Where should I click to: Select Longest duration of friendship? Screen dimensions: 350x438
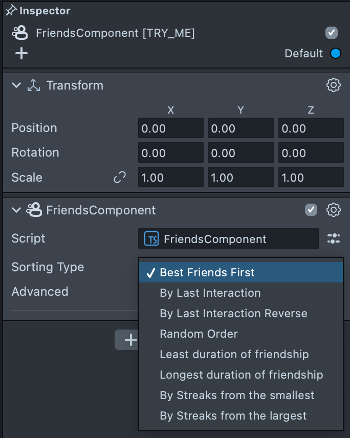coord(242,375)
